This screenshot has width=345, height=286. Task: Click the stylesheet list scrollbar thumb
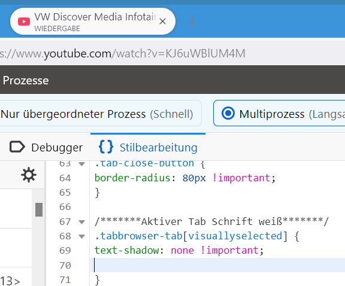click(39, 210)
